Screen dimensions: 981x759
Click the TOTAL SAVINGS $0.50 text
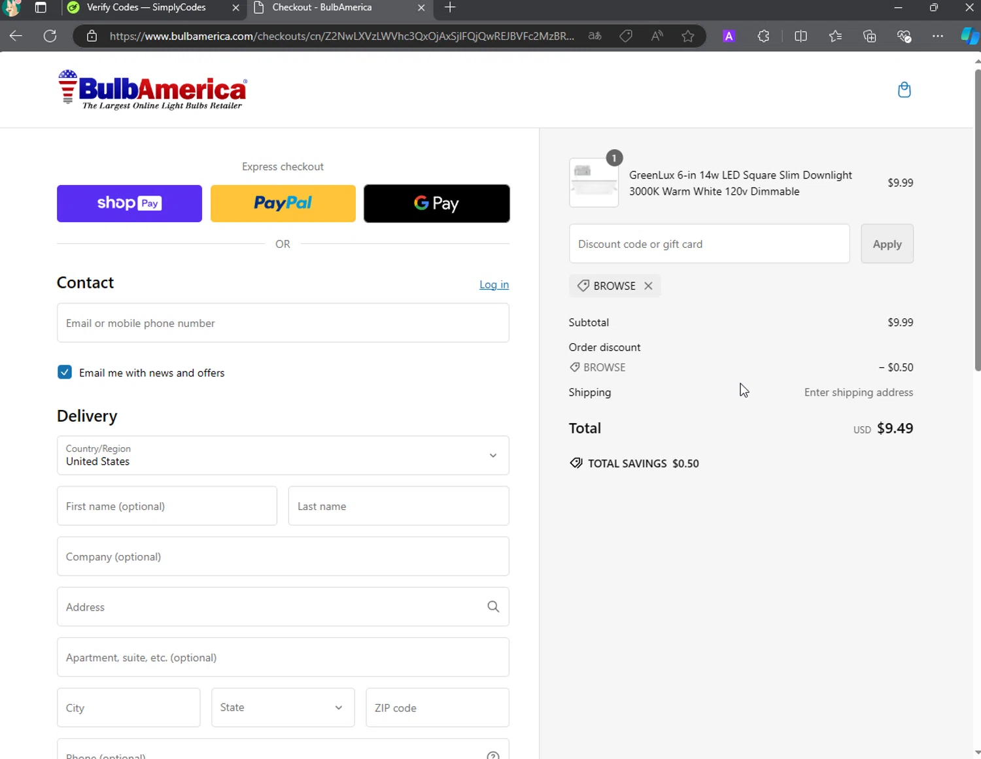pos(643,464)
